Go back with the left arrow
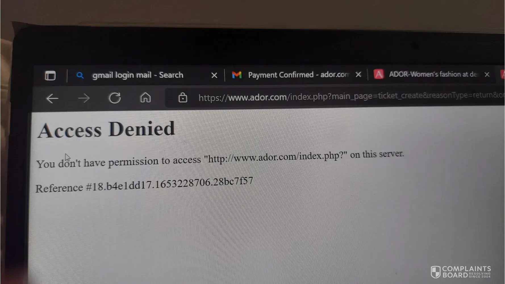 (x=52, y=99)
